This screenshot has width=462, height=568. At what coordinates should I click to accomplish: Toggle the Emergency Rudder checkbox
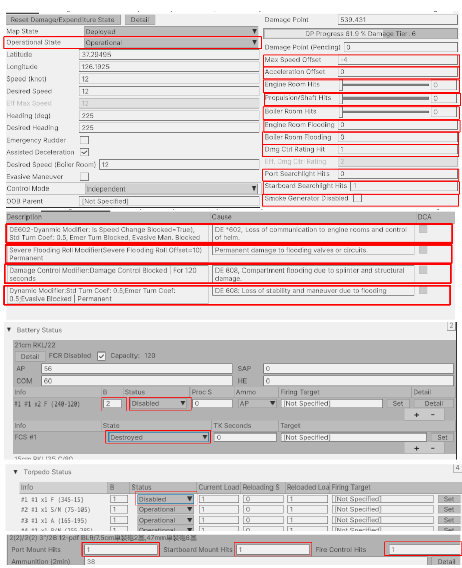point(85,140)
